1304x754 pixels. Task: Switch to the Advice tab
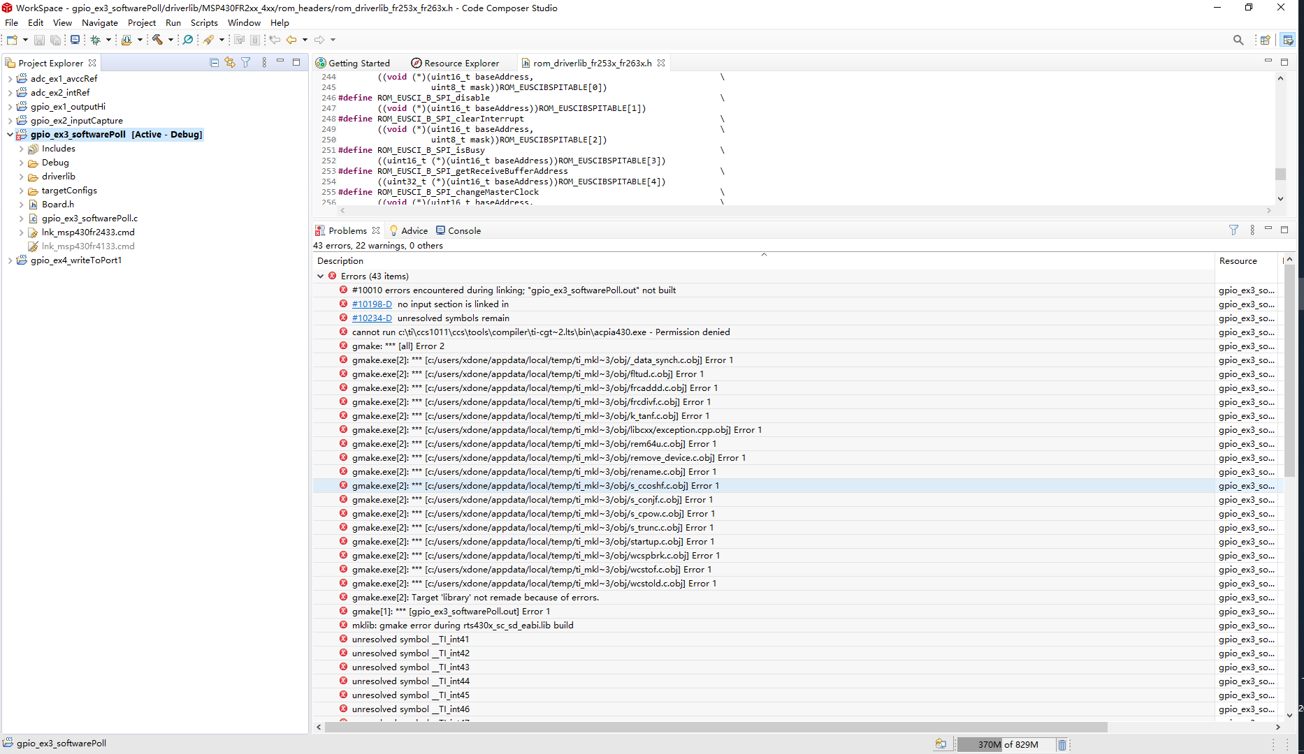(409, 230)
